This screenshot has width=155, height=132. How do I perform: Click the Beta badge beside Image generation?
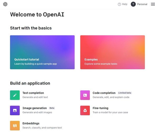(52, 108)
